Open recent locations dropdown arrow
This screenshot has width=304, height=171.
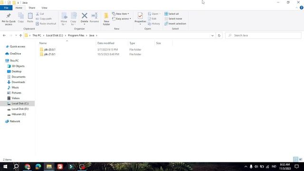coord(16,36)
